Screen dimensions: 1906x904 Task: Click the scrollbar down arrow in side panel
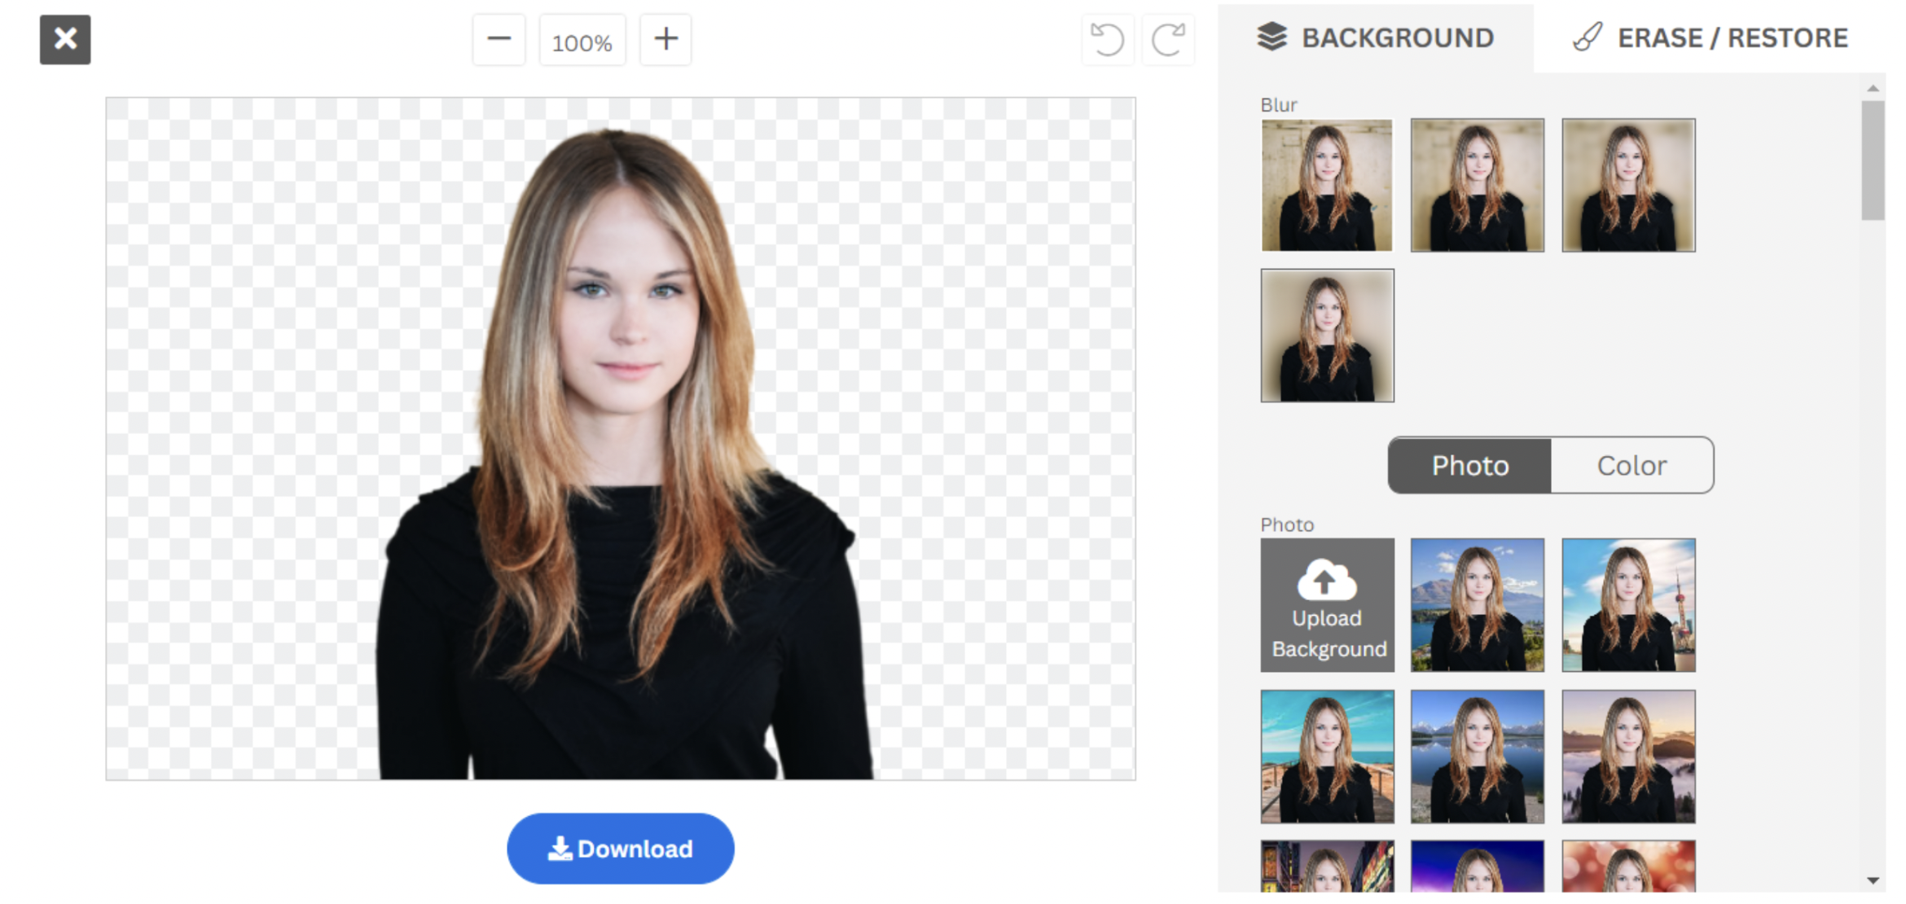click(1873, 880)
